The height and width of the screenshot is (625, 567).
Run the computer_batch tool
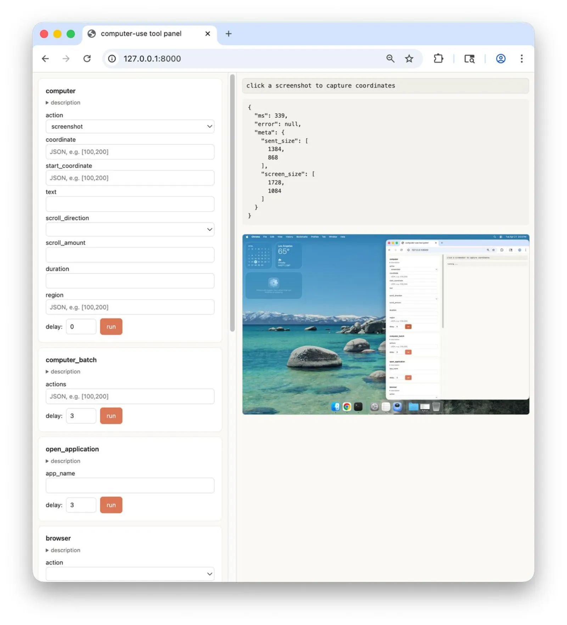pos(111,416)
